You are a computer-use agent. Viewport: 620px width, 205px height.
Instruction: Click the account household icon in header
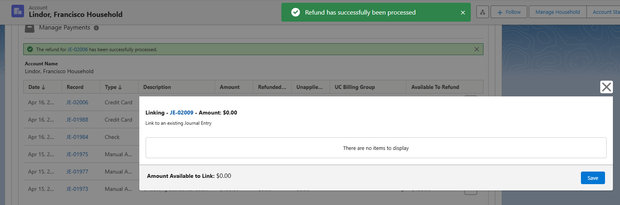tap(18, 11)
